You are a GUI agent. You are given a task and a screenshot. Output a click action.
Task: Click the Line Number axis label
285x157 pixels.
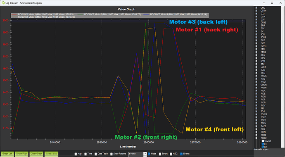click(128, 146)
